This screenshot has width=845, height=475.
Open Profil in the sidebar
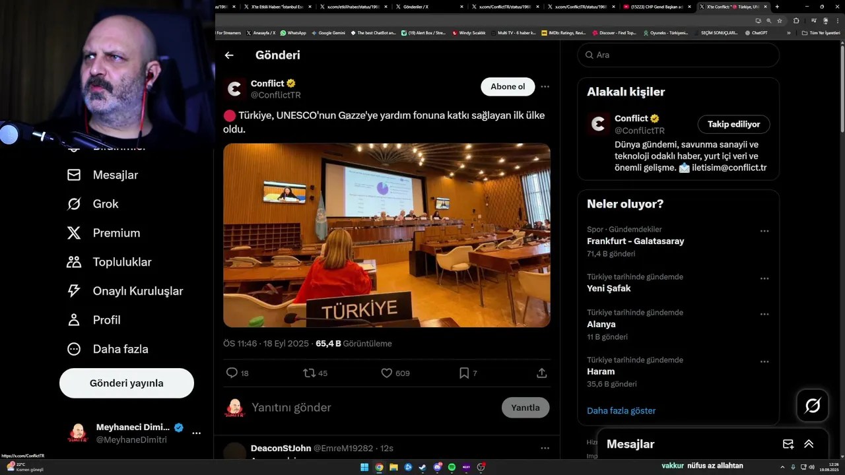pos(94,320)
